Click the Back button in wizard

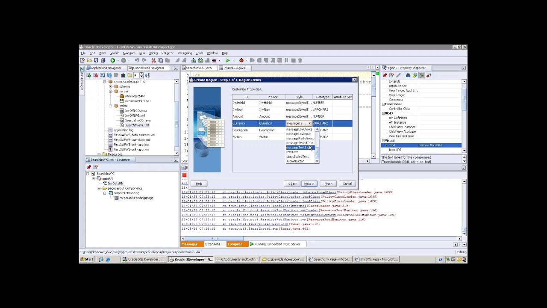point(292,184)
